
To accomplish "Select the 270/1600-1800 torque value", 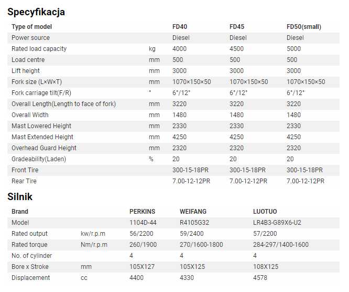I will [201, 245].
